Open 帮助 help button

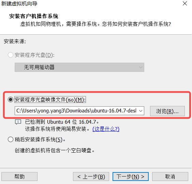tap(19, 177)
